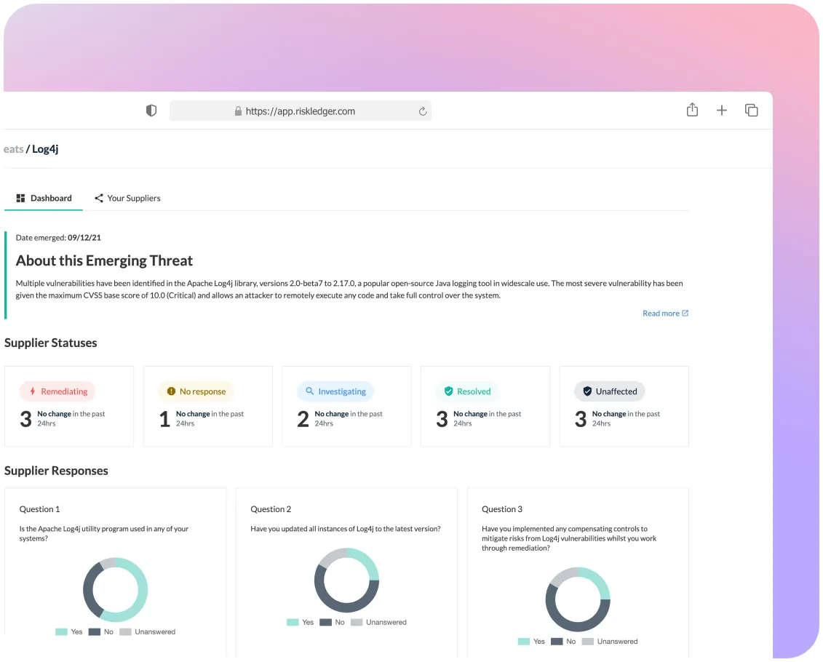The width and height of the screenshot is (823, 662).
Task: Click the No legend swatch under Question 1
Action: [x=95, y=632]
